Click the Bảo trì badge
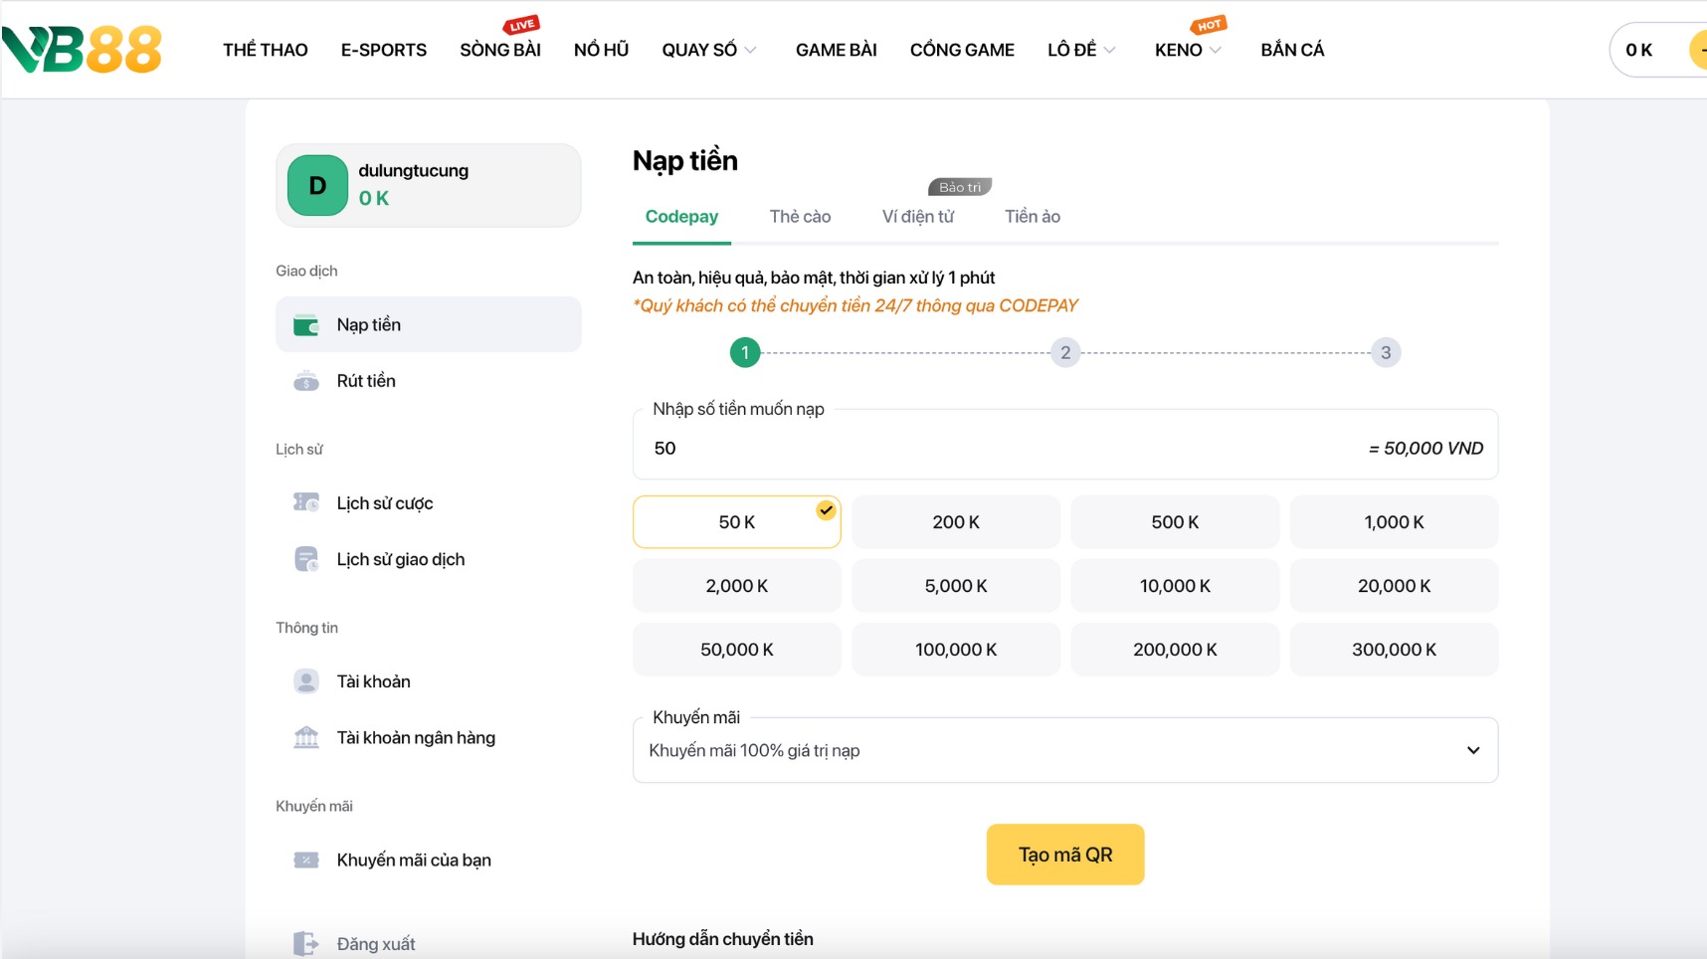 pos(960,187)
